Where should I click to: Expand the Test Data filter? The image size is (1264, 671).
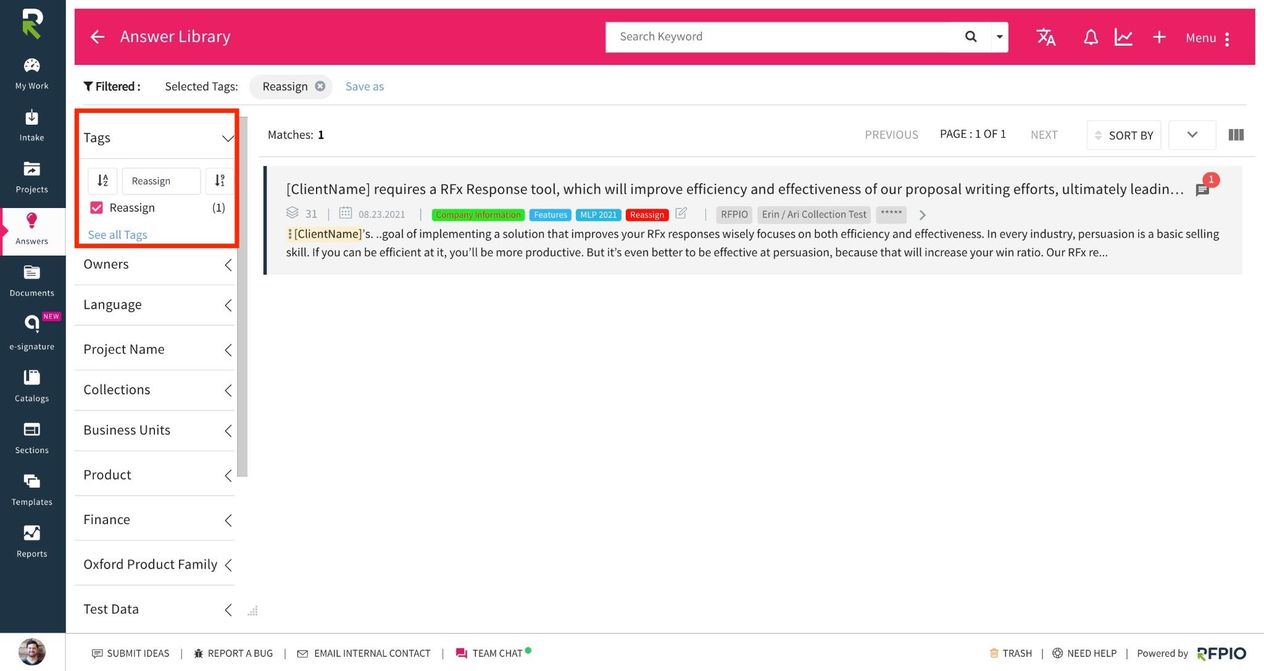click(x=228, y=610)
